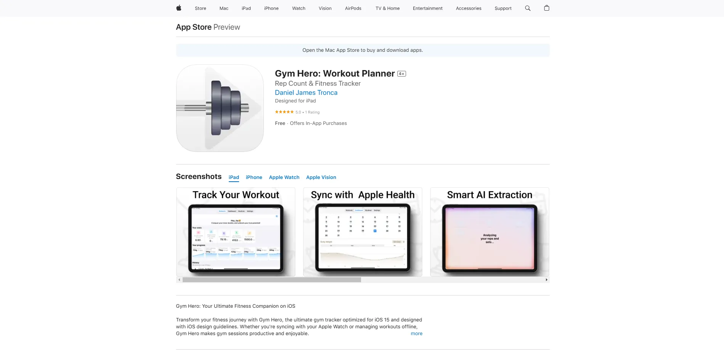Viewport: 724px width, 350px height.
Task: Click the Apple logo icon
Action: coord(178,8)
